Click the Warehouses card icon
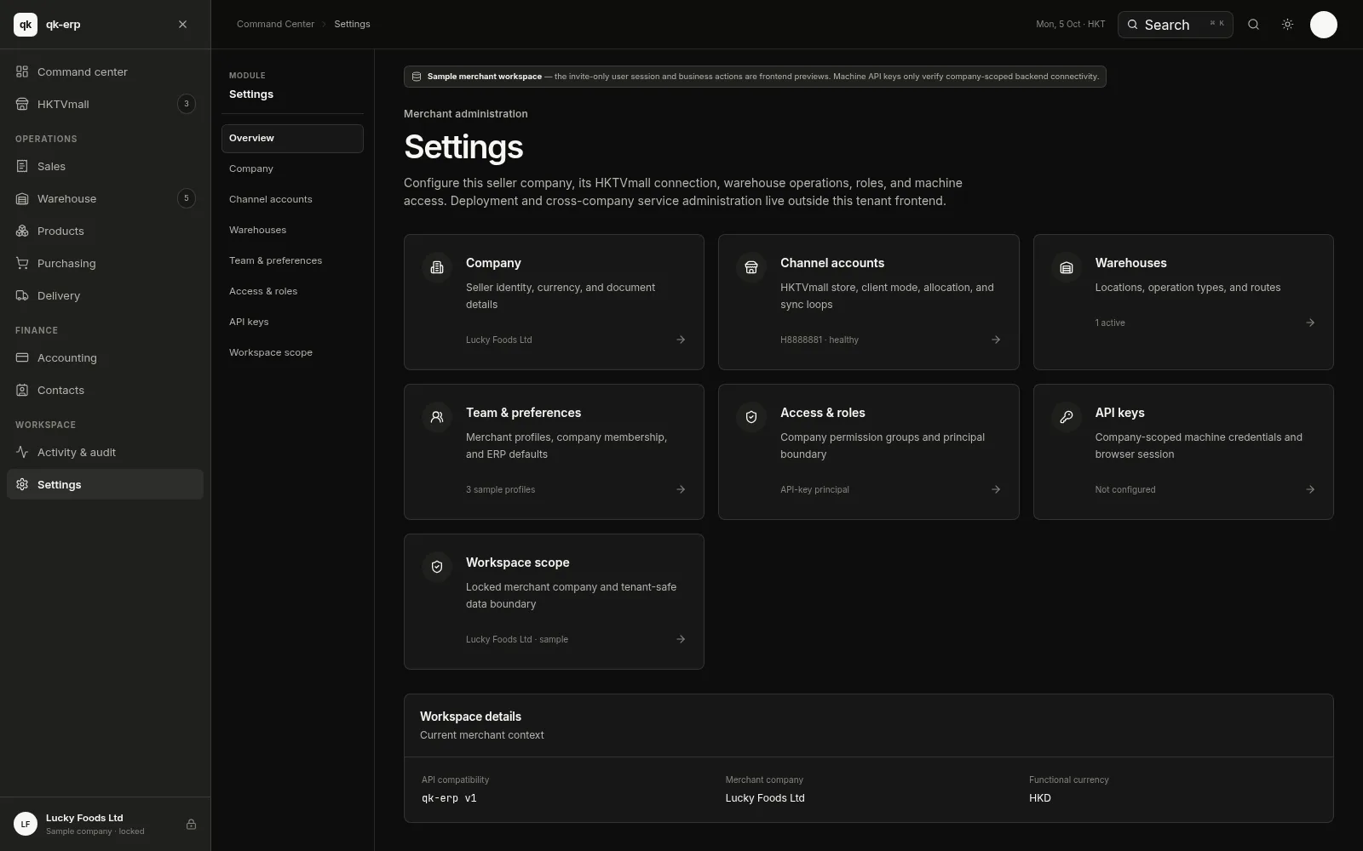 [x=1066, y=267]
